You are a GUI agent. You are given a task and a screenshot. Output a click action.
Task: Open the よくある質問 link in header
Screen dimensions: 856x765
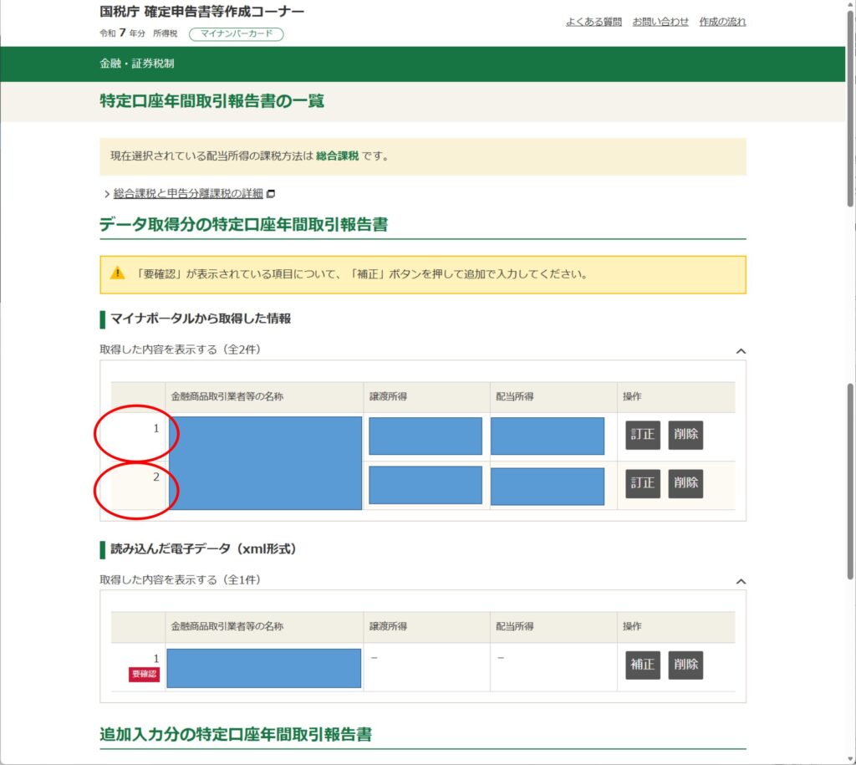point(594,22)
